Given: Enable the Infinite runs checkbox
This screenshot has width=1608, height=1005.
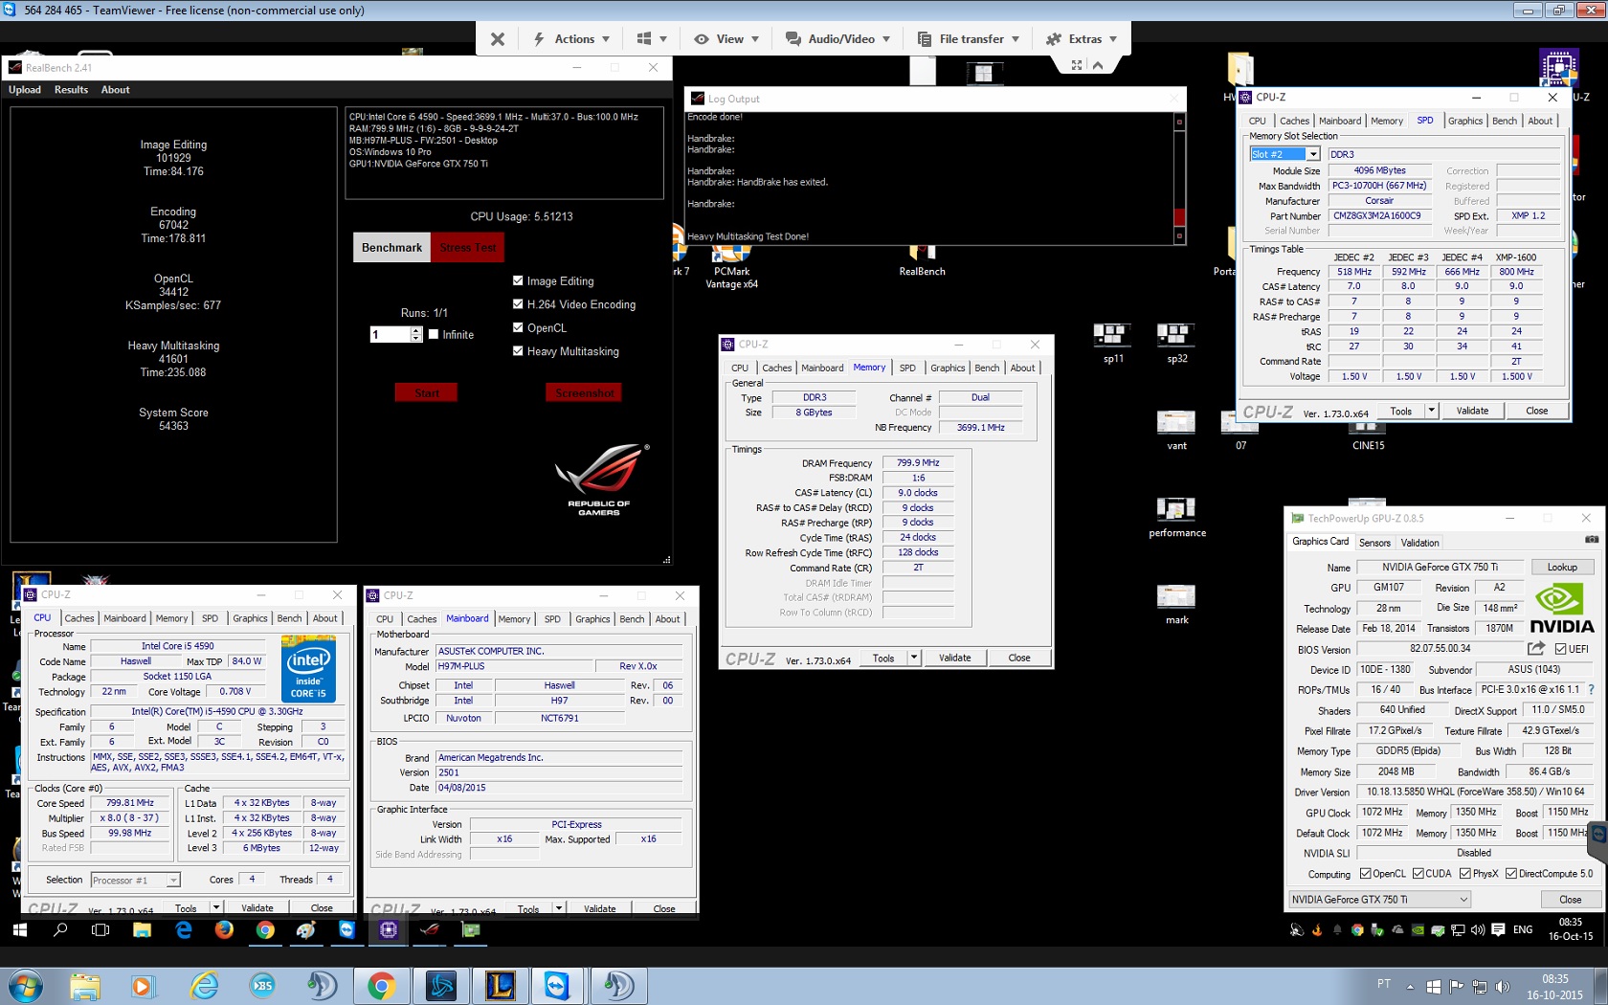Looking at the screenshot, I should tap(434, 334).
